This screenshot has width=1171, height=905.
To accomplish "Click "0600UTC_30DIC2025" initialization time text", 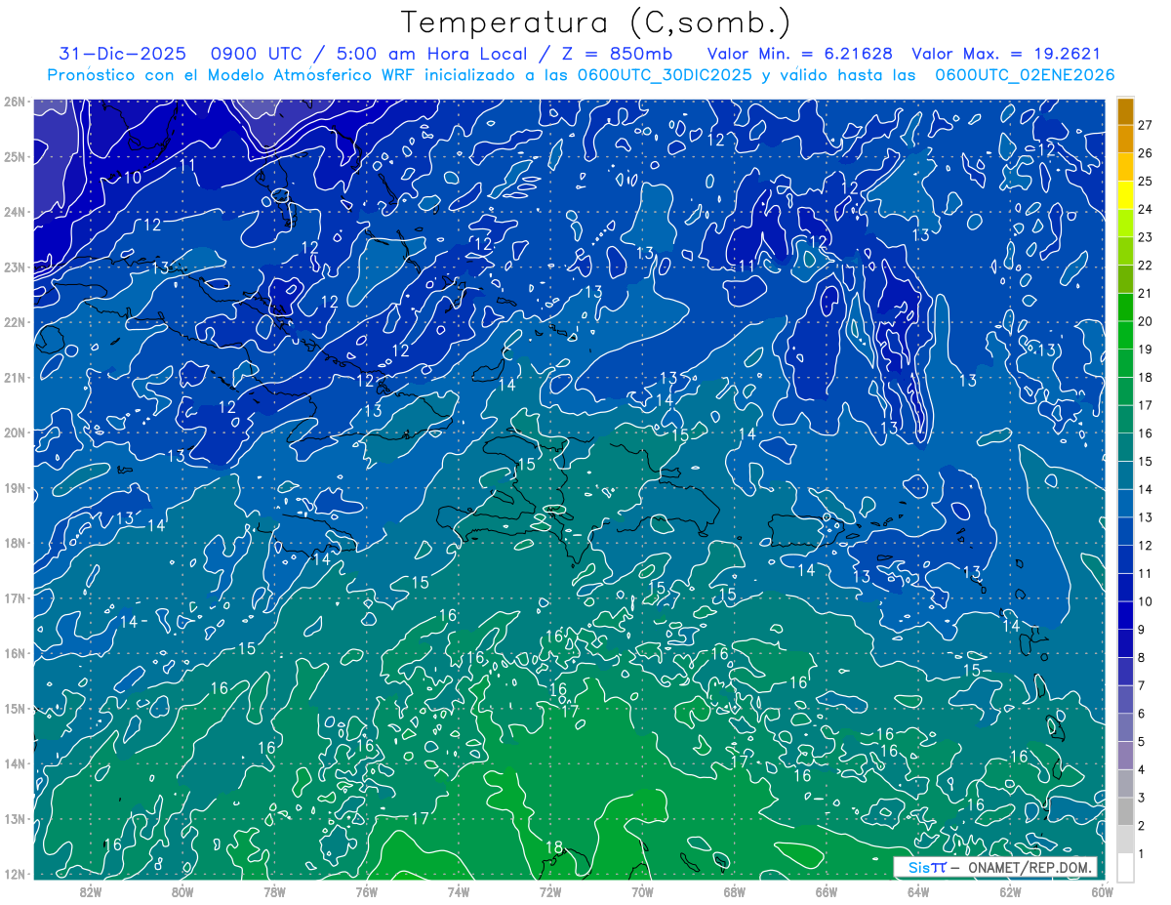I will (666, 75).
